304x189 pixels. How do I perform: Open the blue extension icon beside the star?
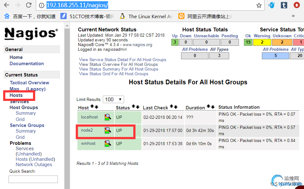[x=272, y=5]
